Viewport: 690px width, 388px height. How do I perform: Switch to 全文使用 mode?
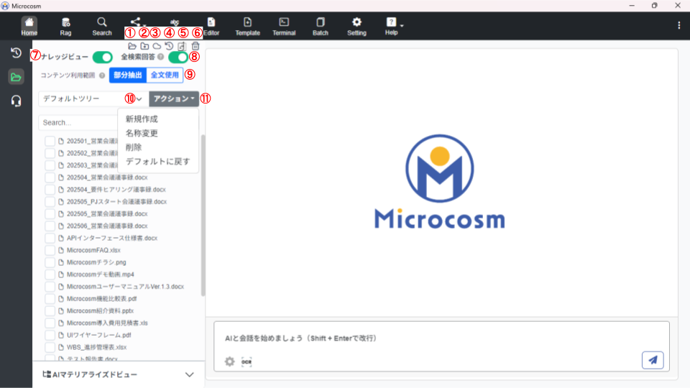click(162, 75)
